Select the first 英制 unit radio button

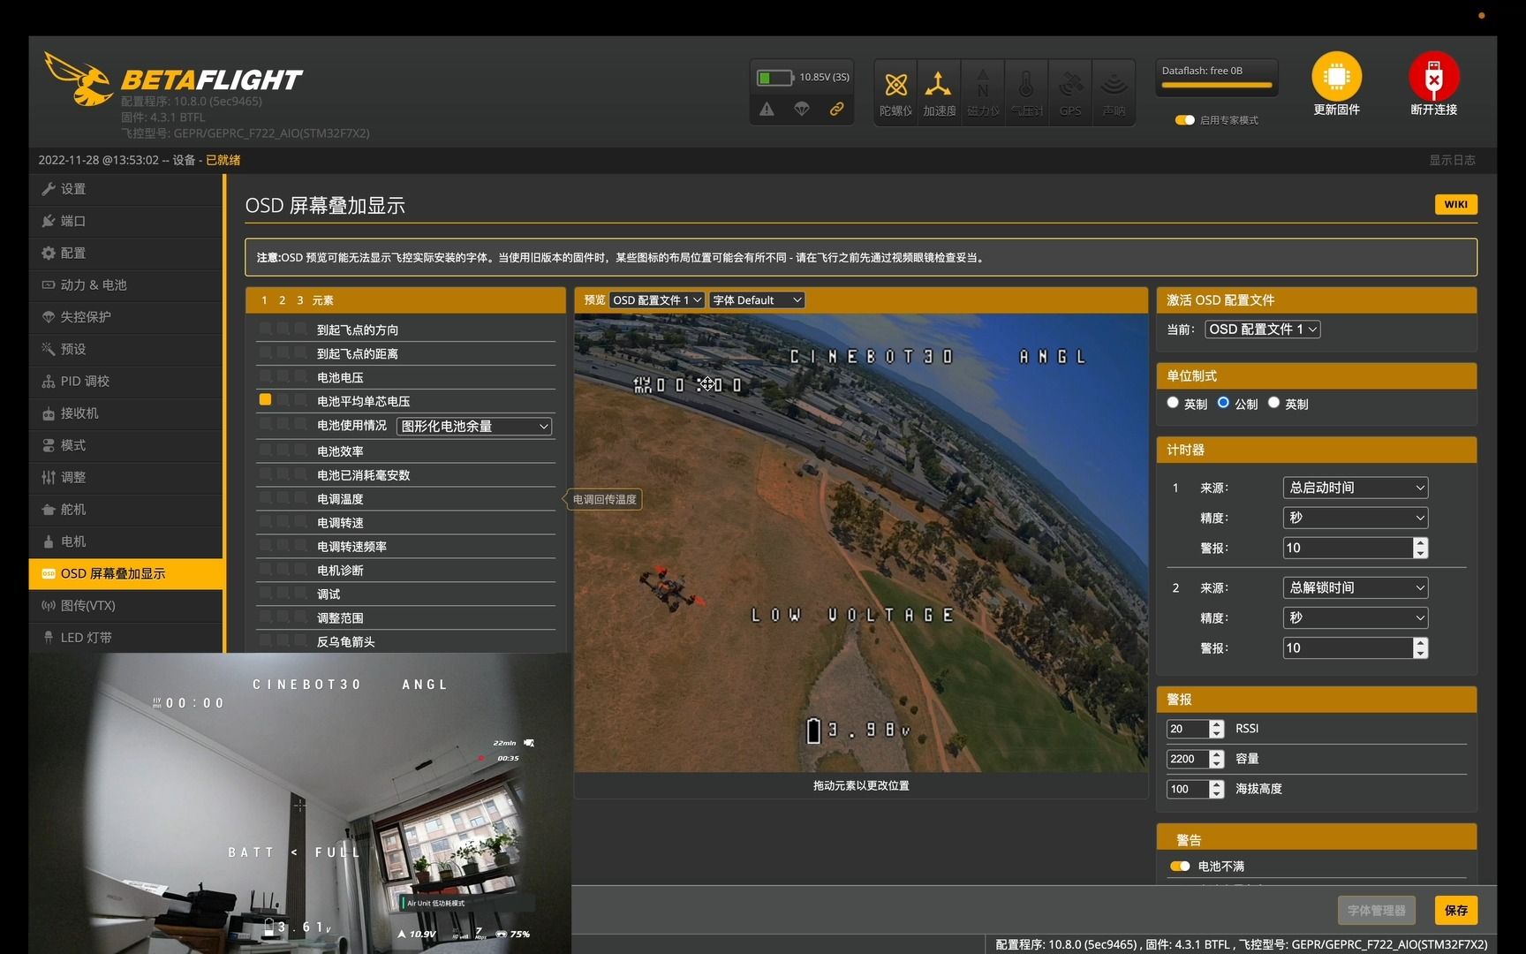point(1173,402)
